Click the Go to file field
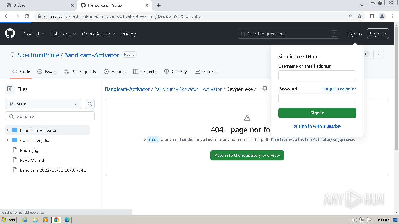 pos(50,116)
